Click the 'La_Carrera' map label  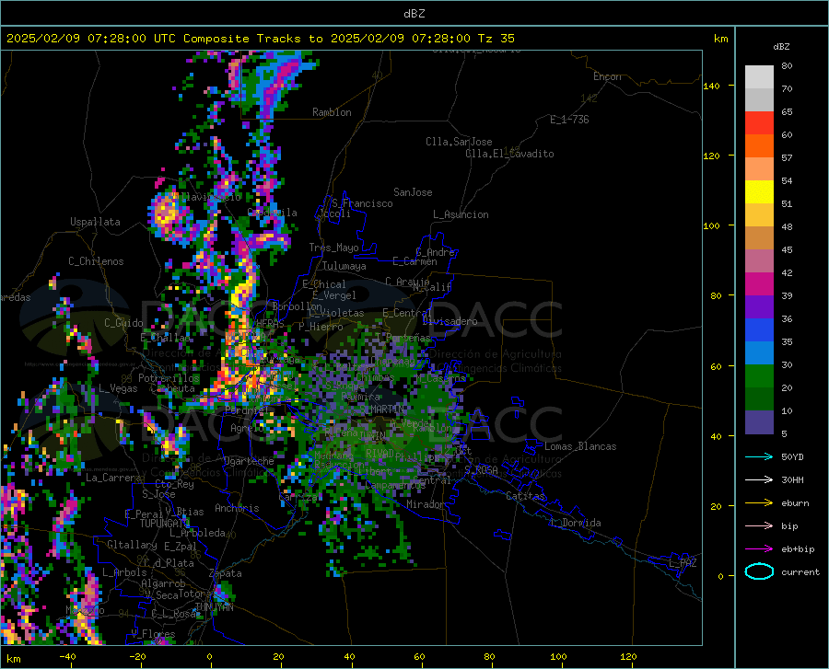113,478
